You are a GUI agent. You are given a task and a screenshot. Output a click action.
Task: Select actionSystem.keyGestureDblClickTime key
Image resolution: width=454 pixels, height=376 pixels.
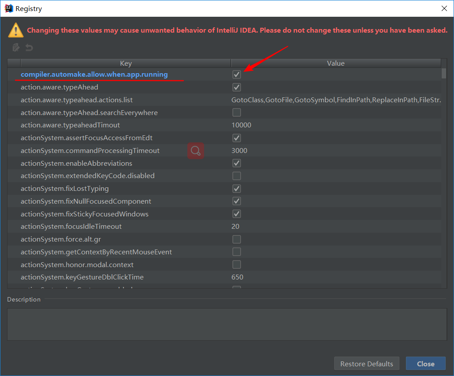tap(82, 277)
